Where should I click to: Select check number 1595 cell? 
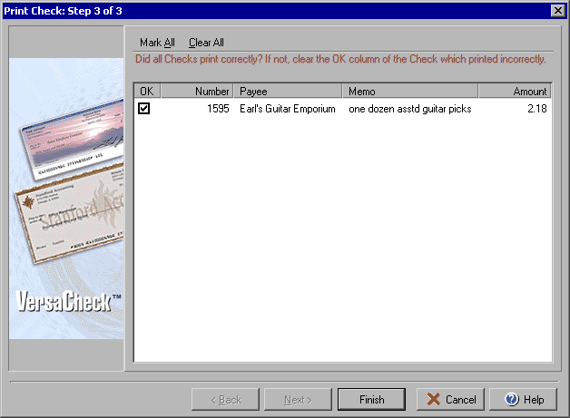click(218, 109)
